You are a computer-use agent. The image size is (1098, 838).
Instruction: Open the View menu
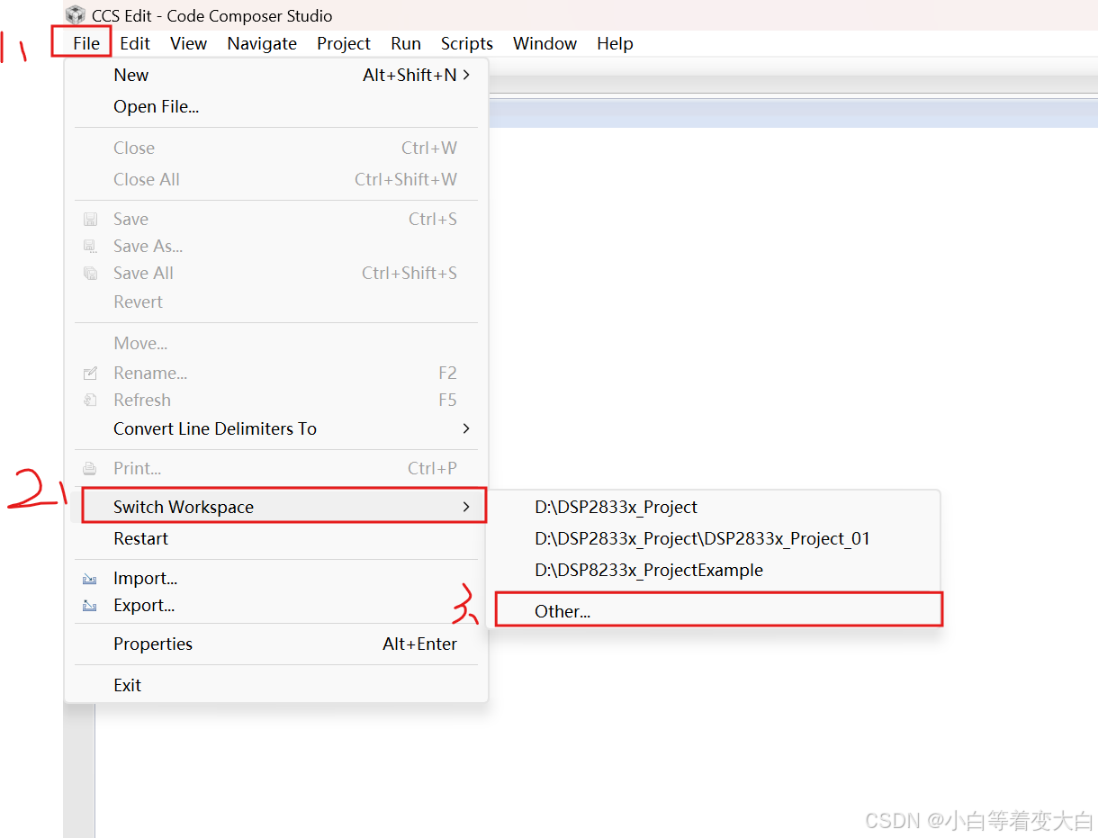point(188,43)
